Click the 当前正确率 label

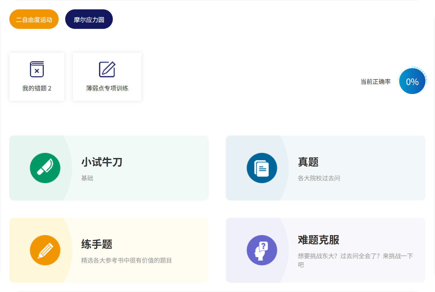click(x=375, y=82)
